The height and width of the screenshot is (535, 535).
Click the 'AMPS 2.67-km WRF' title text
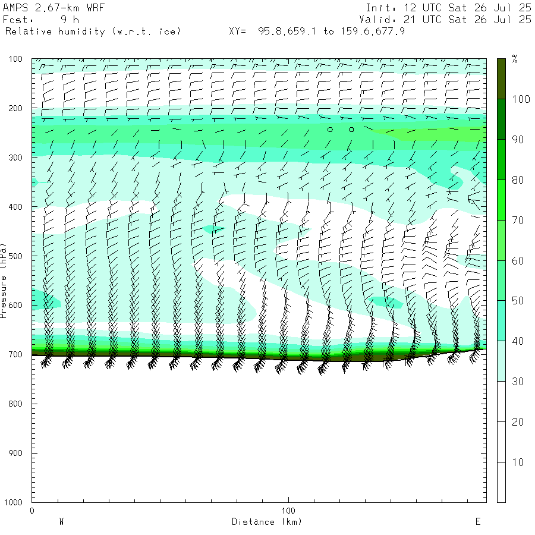pyautogui.click(x=53, y=8)
